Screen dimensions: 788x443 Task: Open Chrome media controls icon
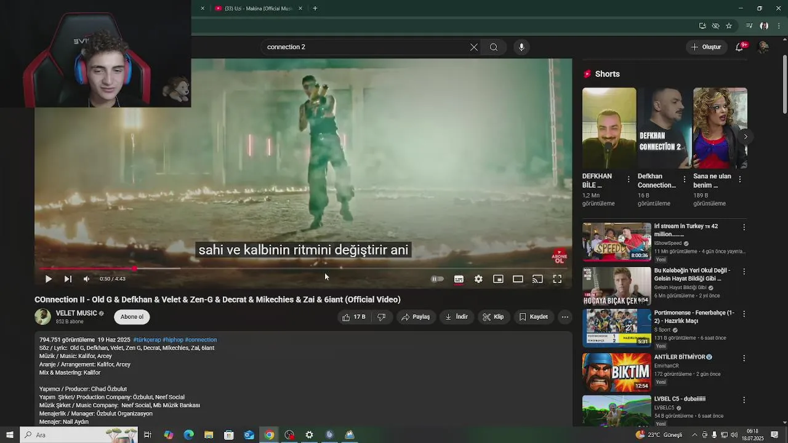[x=749, y=26]
